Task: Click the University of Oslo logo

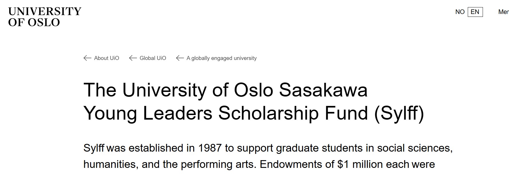Action: pyautogui.click(x=45, y=17)
